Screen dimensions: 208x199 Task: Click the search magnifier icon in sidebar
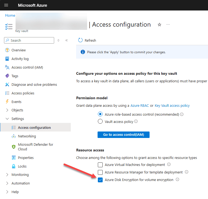coord(8,40)
